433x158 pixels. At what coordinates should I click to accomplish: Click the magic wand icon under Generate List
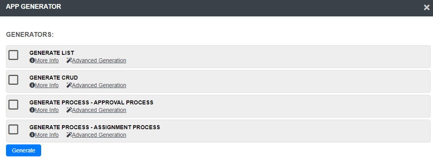[x=69, y=60]
